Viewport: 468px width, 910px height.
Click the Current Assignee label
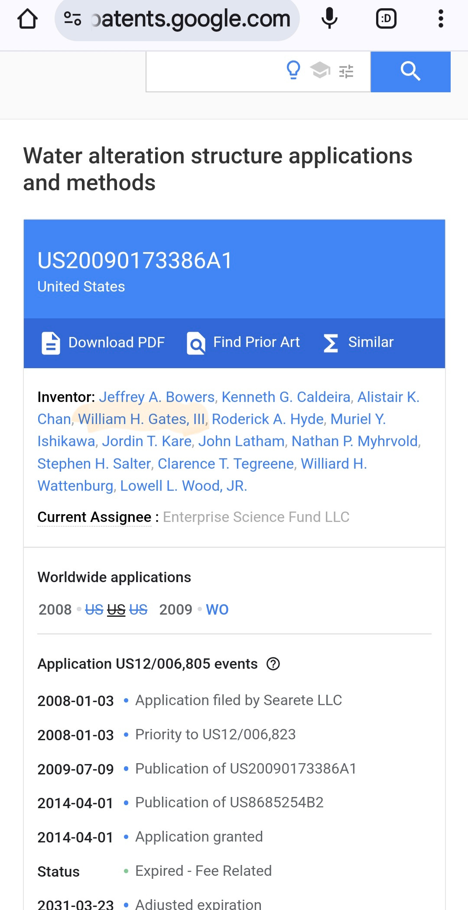click(x=94, y=517)
